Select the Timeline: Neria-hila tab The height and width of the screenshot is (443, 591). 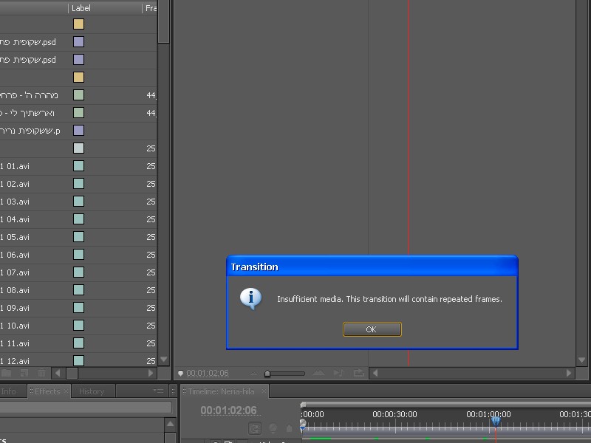[222, 391]
